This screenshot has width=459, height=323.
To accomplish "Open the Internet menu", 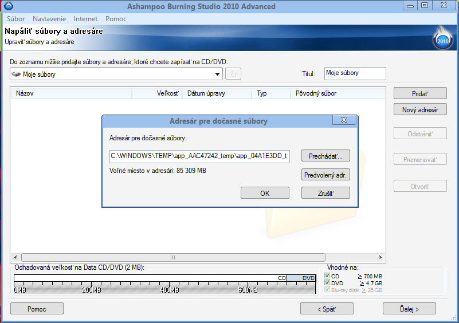I will [x=85, y=19].
